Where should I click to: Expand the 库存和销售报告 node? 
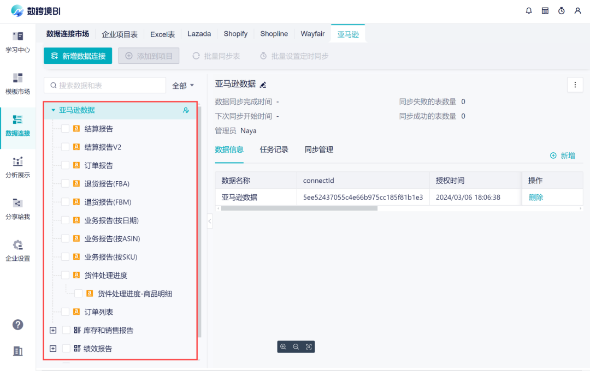[x=53, y=330]
